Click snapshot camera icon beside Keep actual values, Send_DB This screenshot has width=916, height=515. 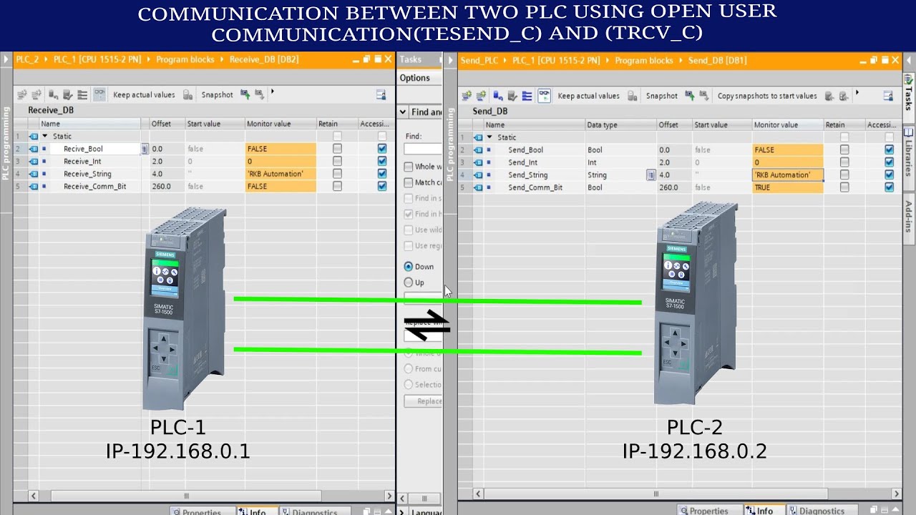(633, 96)
